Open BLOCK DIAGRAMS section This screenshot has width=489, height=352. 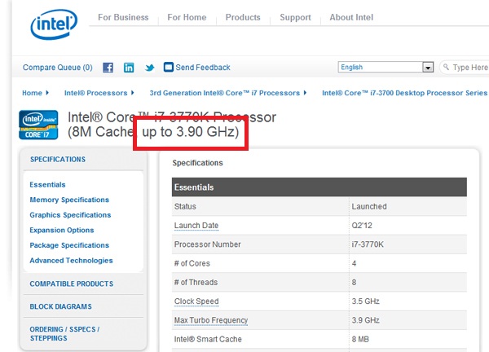(x=61, y=306)
